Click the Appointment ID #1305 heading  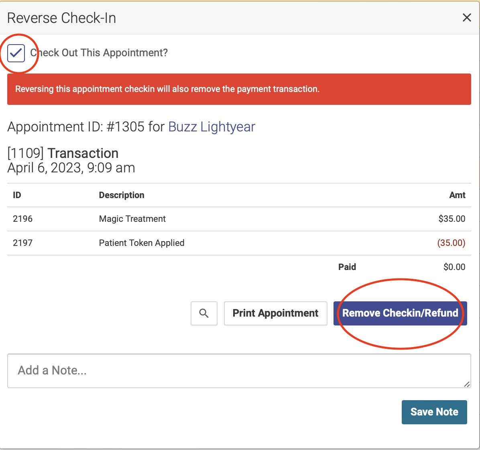131,127
